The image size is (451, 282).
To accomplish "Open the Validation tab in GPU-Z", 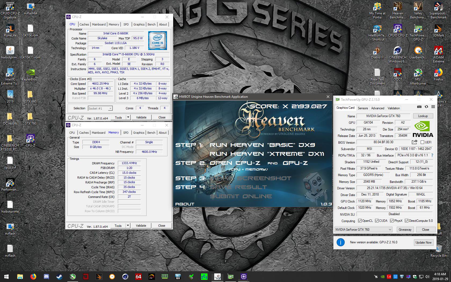I will (x=394, y=108).
